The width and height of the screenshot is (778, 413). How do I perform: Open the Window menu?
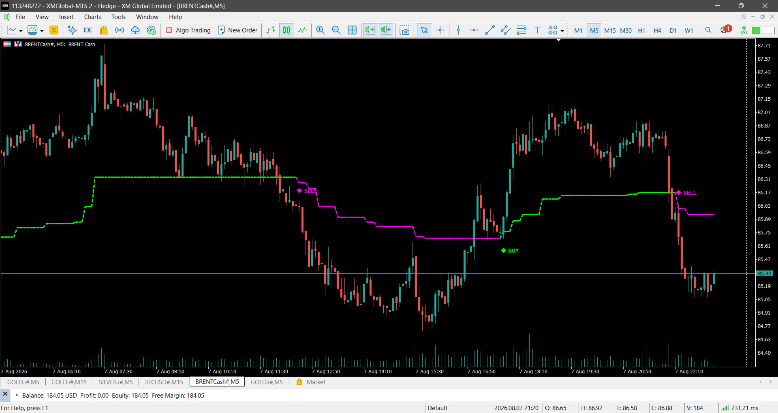147,17
